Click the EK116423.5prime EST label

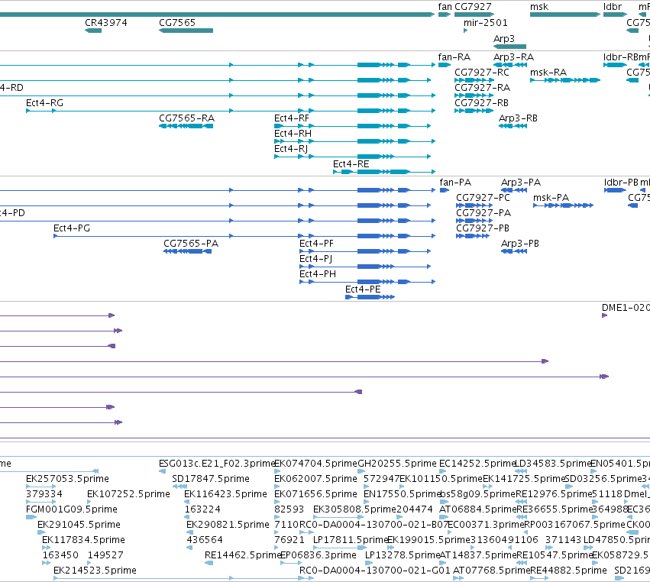(x=225, y=494)
